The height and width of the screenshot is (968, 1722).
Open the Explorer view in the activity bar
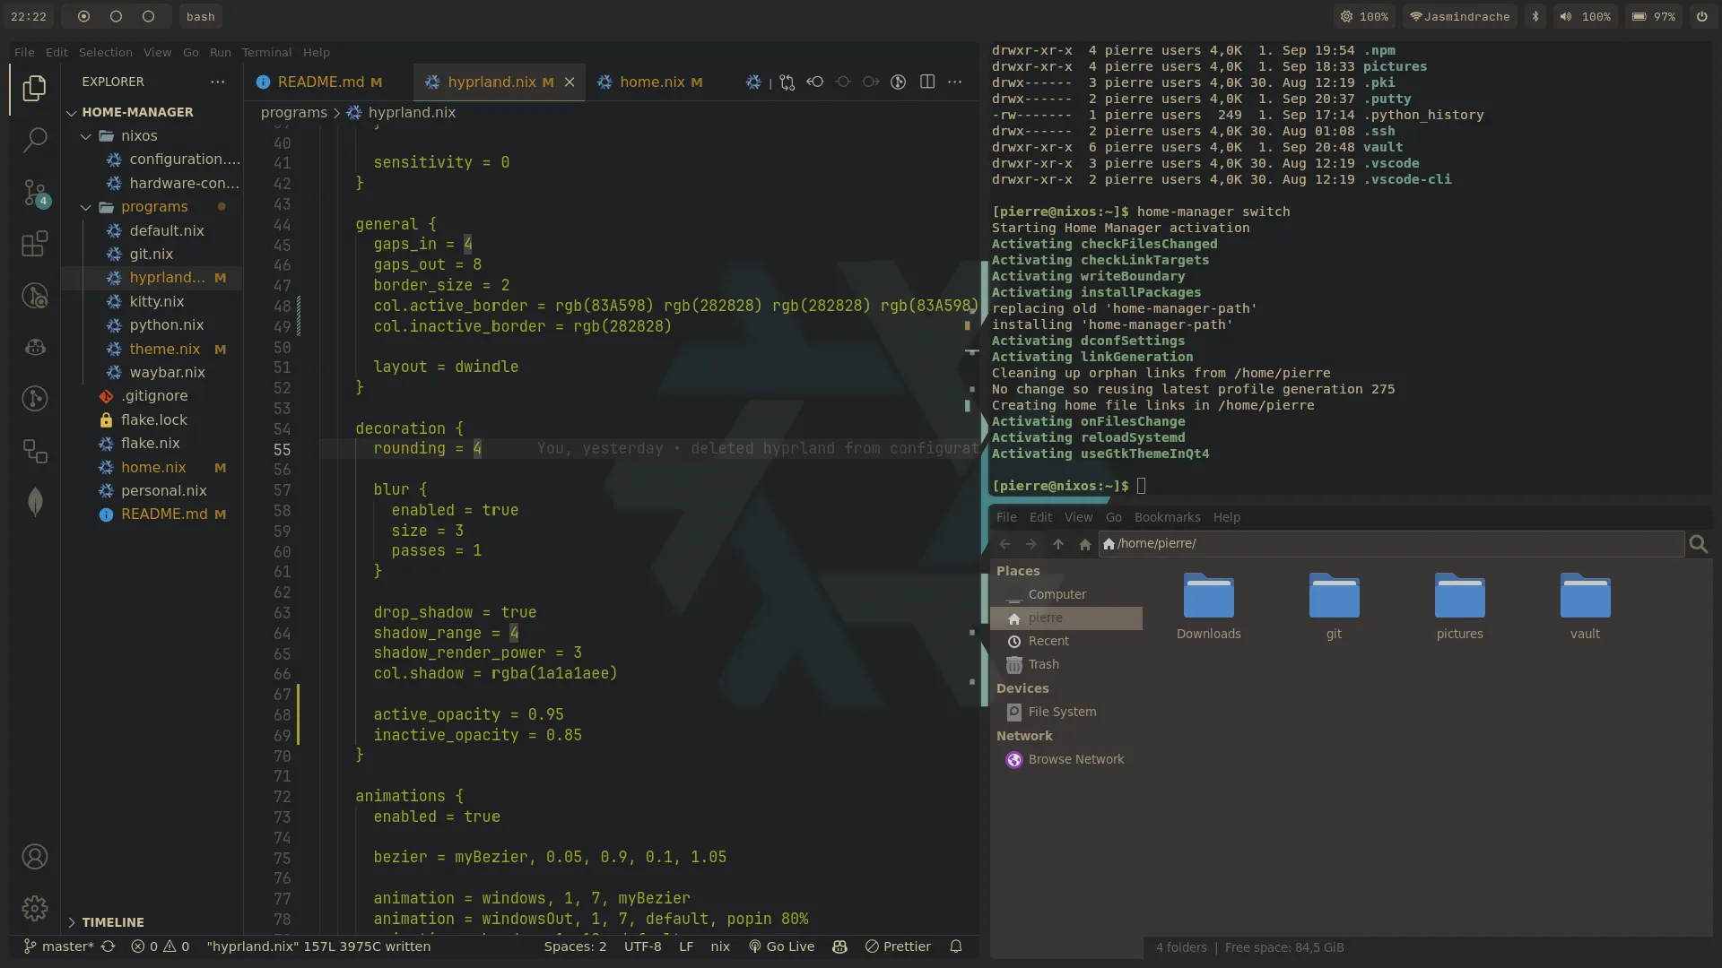(x=34, y=88)
